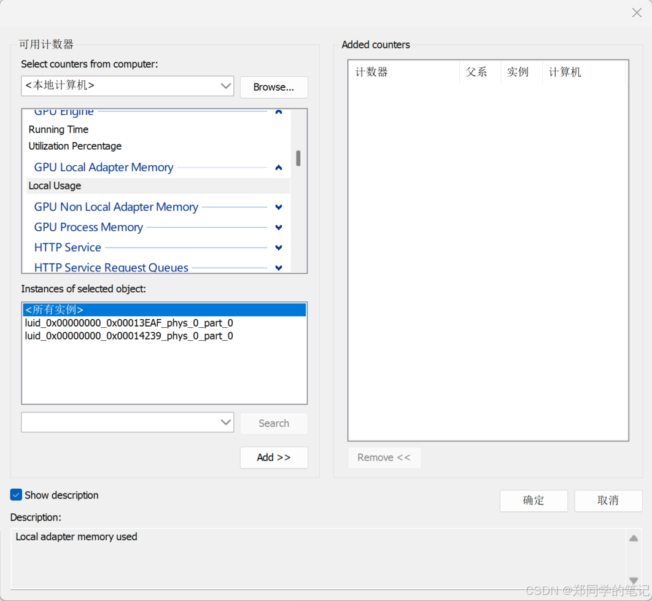The image size is (652, 601).
Task: Click the counter list scrollbar thumb
Action: [x=298, y=158]
